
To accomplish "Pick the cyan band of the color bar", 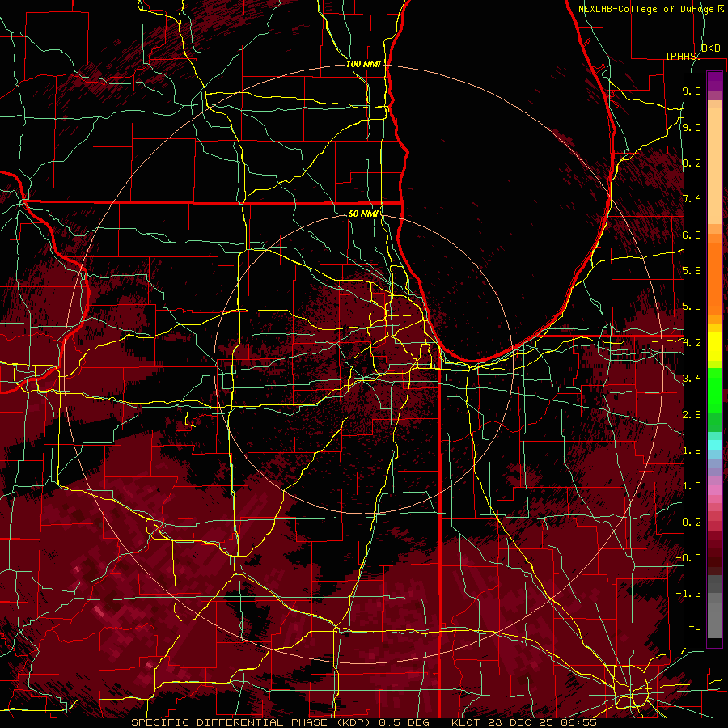I will (x=714, y=445).
